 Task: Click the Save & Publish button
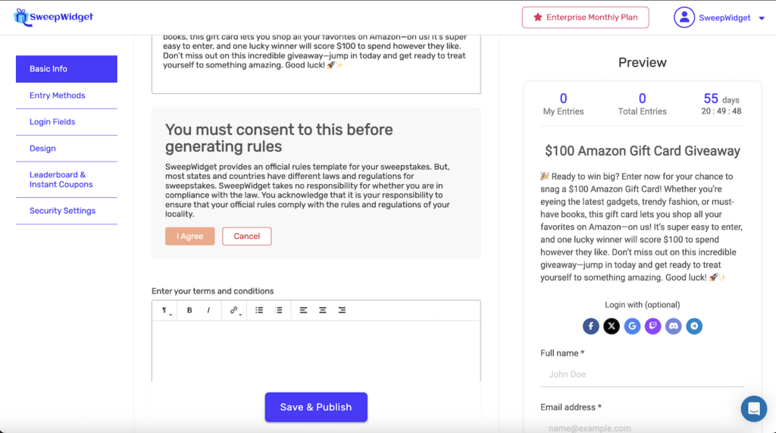click(316, 407)
